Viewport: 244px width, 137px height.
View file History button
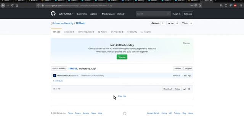[177, 89]
